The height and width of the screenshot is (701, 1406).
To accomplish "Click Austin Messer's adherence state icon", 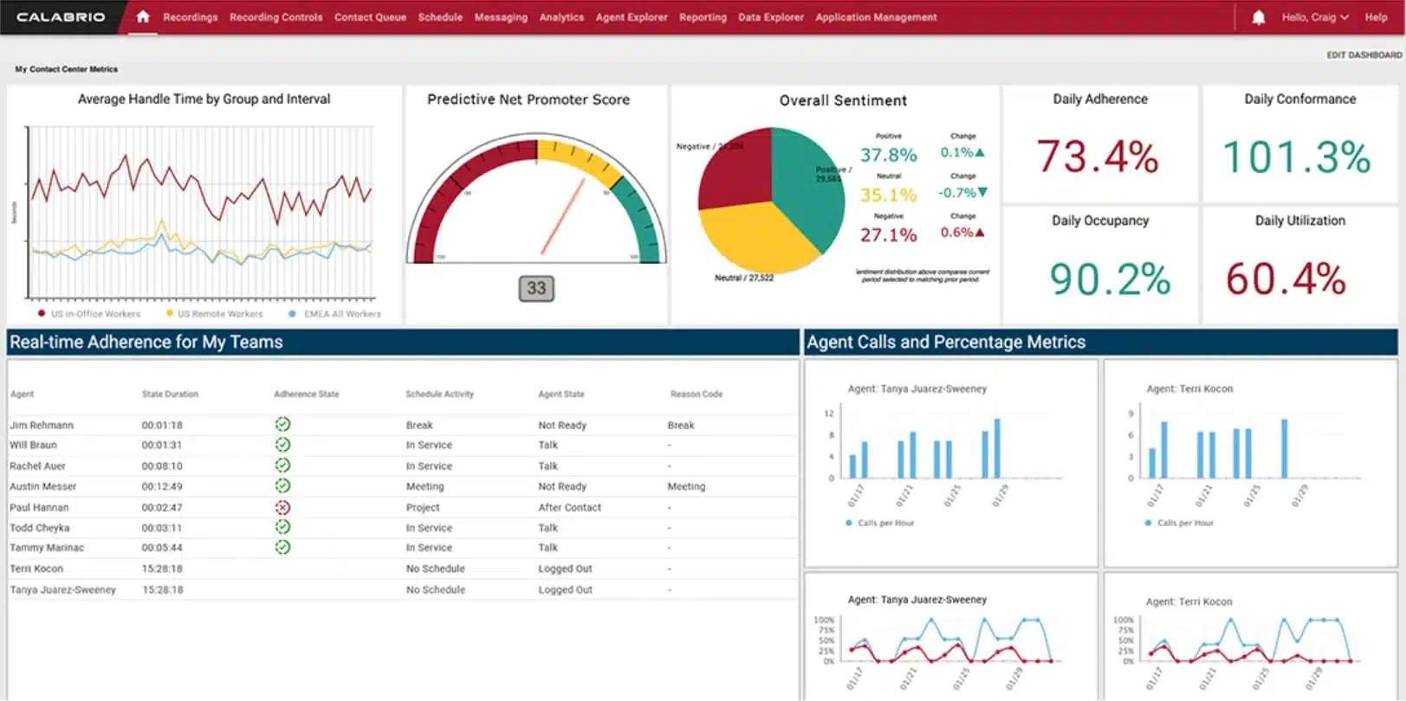I will (x=282, y=486).
